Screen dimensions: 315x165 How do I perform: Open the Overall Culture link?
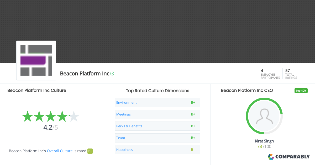tap(60, 151)
